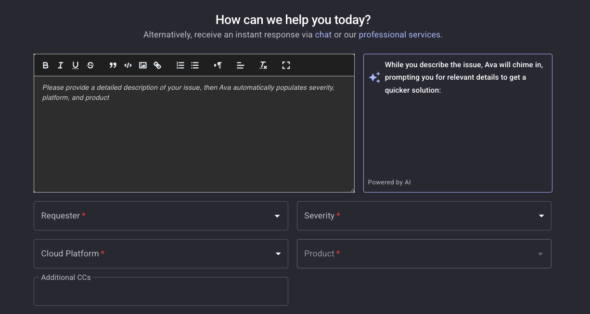Open the Severity dropdown
The image size is (590, 314).
(424, 216)
